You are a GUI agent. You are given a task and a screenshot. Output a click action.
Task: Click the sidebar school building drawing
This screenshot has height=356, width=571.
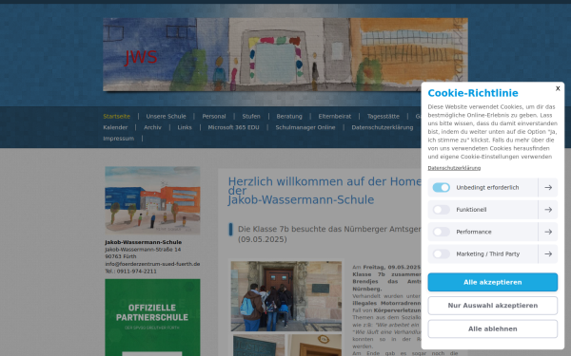[152, 200]
